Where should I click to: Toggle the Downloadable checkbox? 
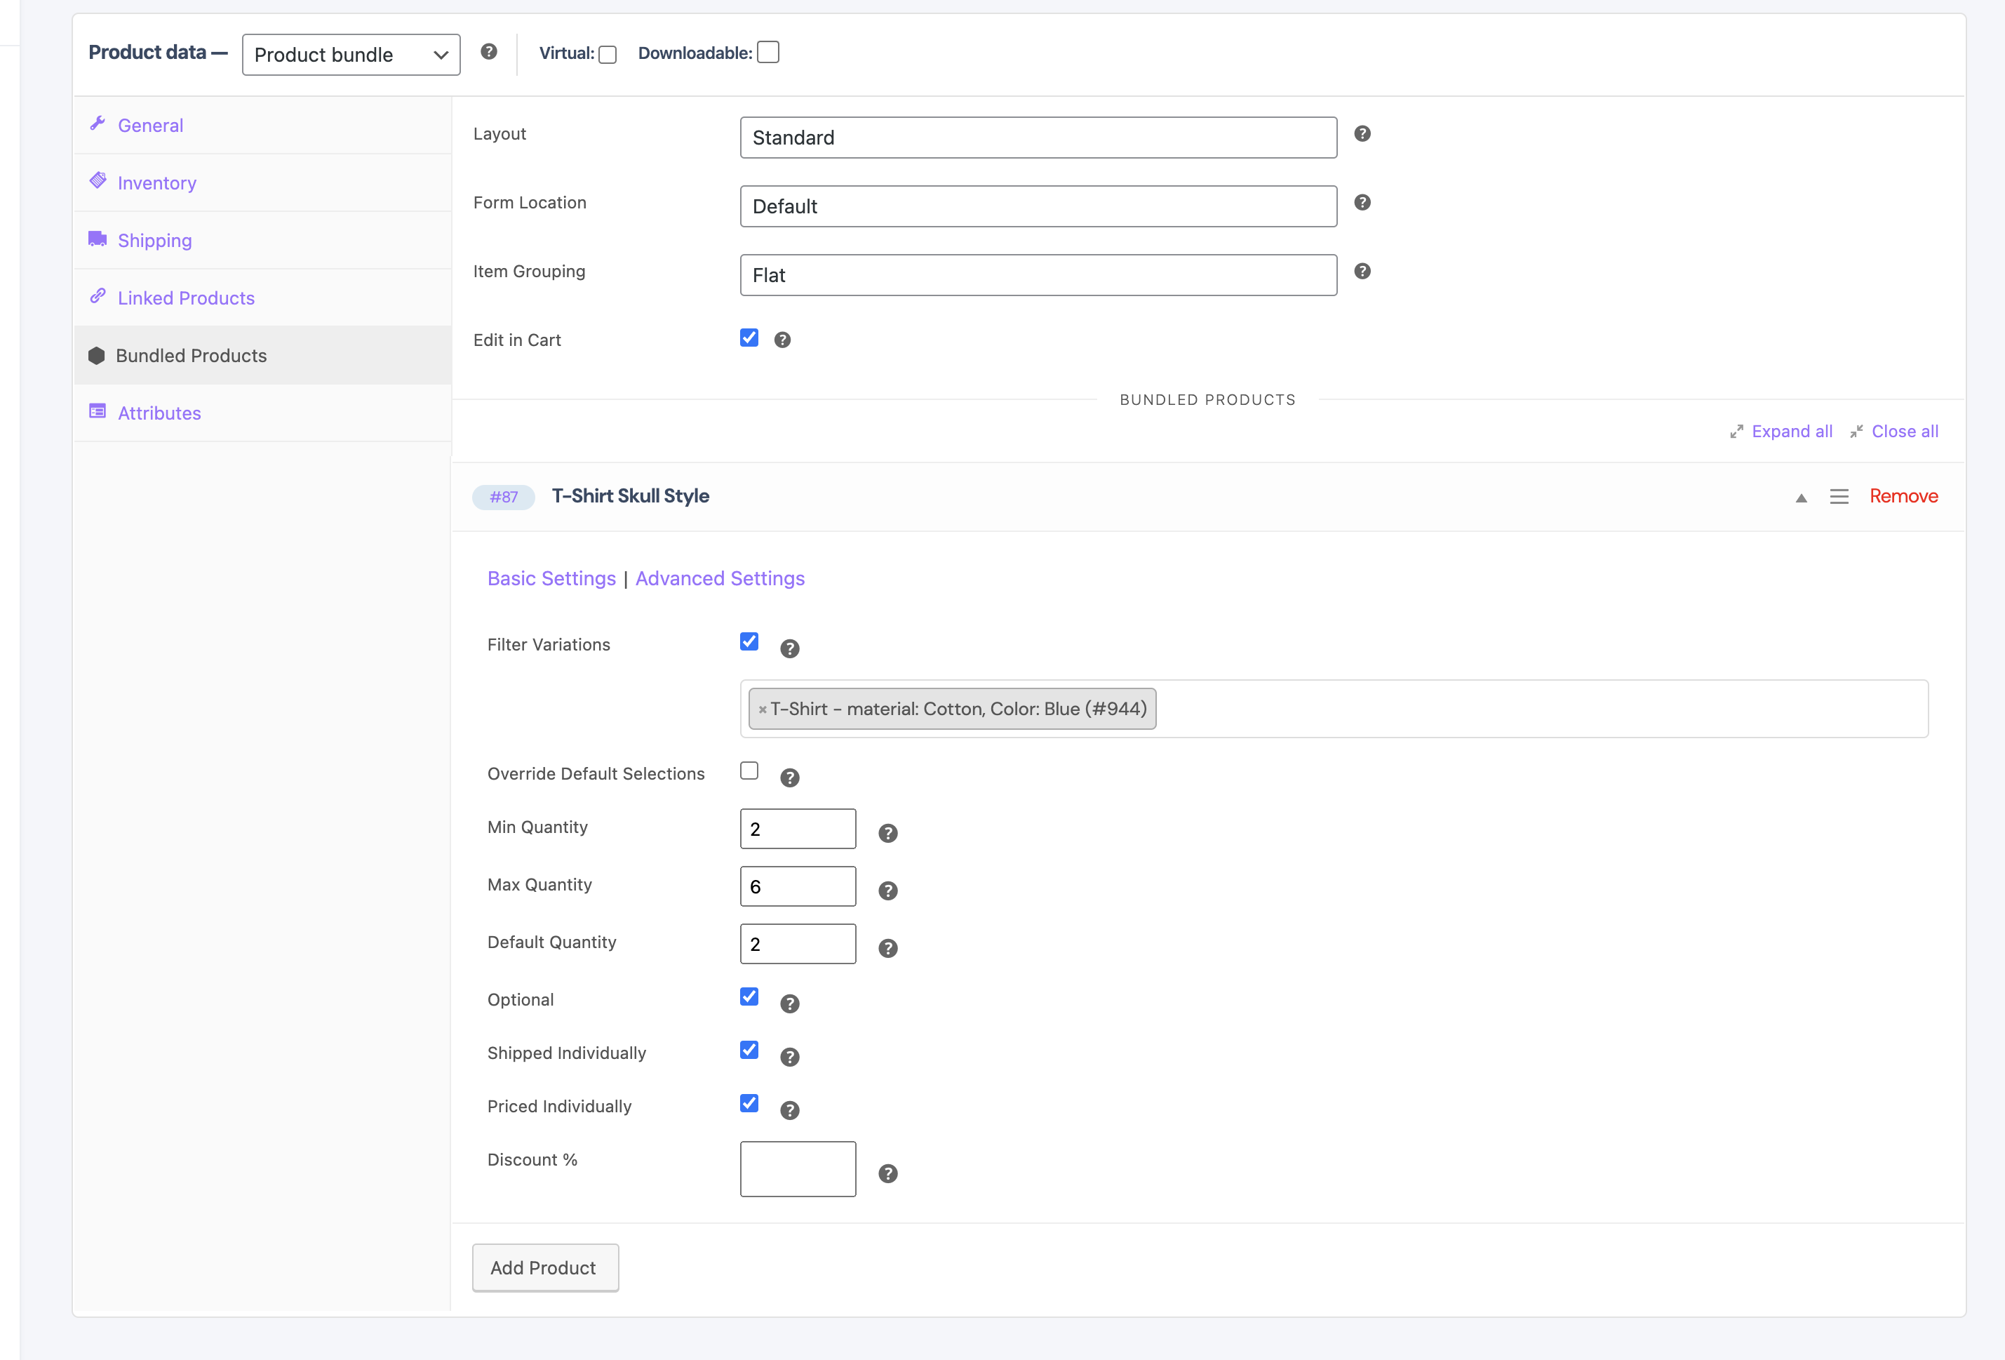(768, 53)
